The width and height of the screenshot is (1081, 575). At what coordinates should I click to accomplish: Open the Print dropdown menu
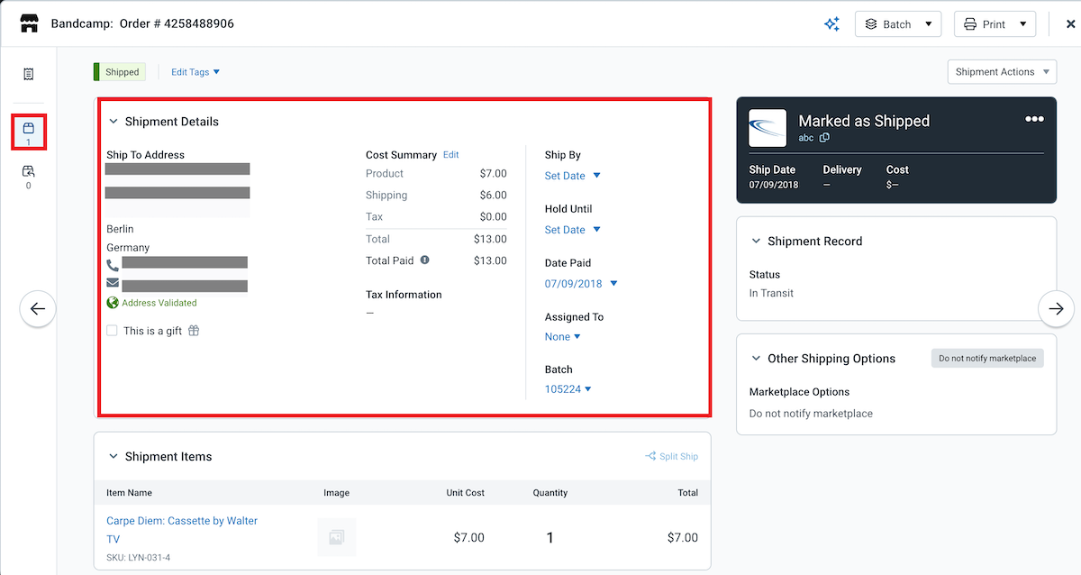[x=995, y=24]
